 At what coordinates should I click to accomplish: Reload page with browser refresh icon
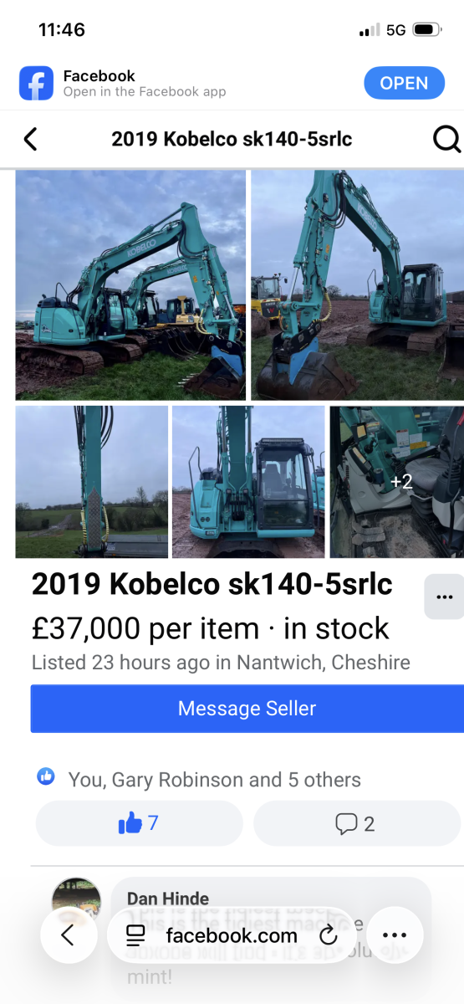(328, 935)
